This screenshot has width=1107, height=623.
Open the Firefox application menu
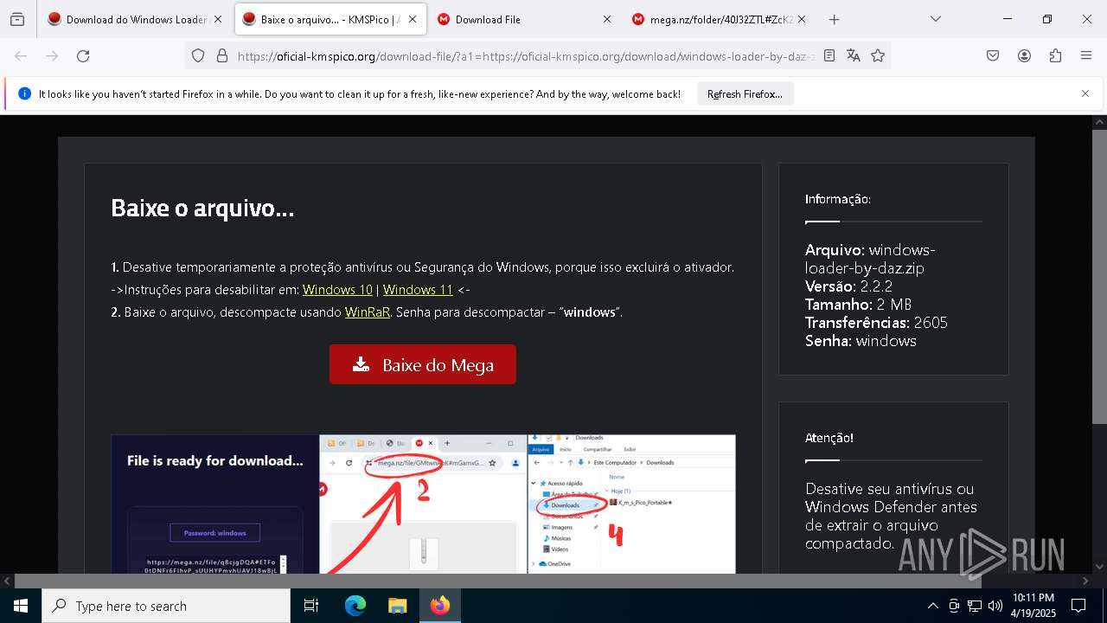point(1086,55)
